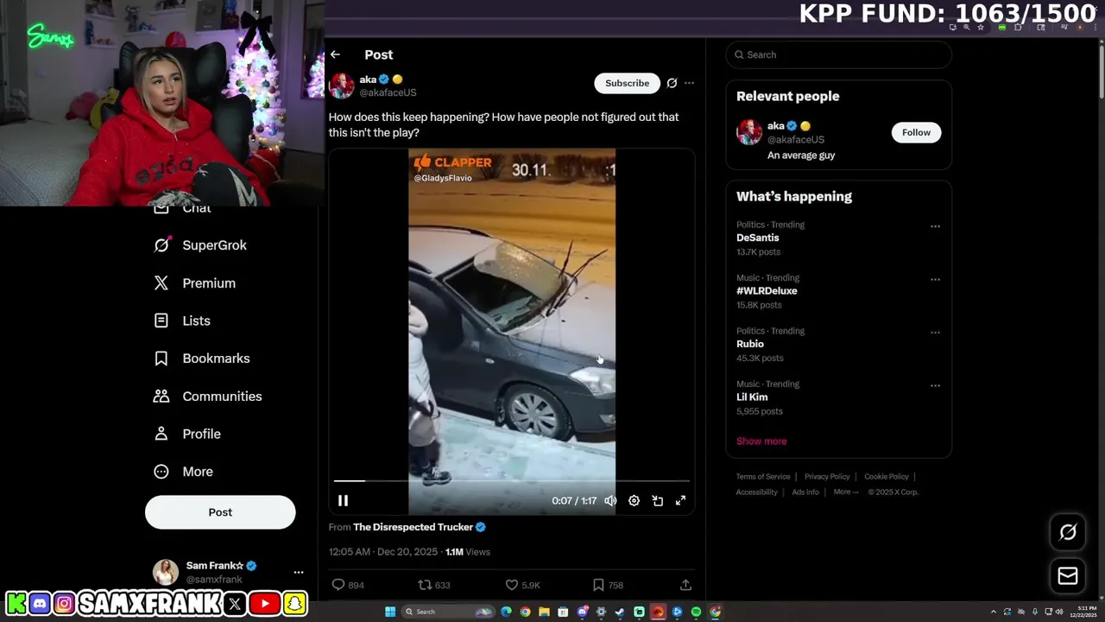Click the repost icon with 633

point(425,585)
